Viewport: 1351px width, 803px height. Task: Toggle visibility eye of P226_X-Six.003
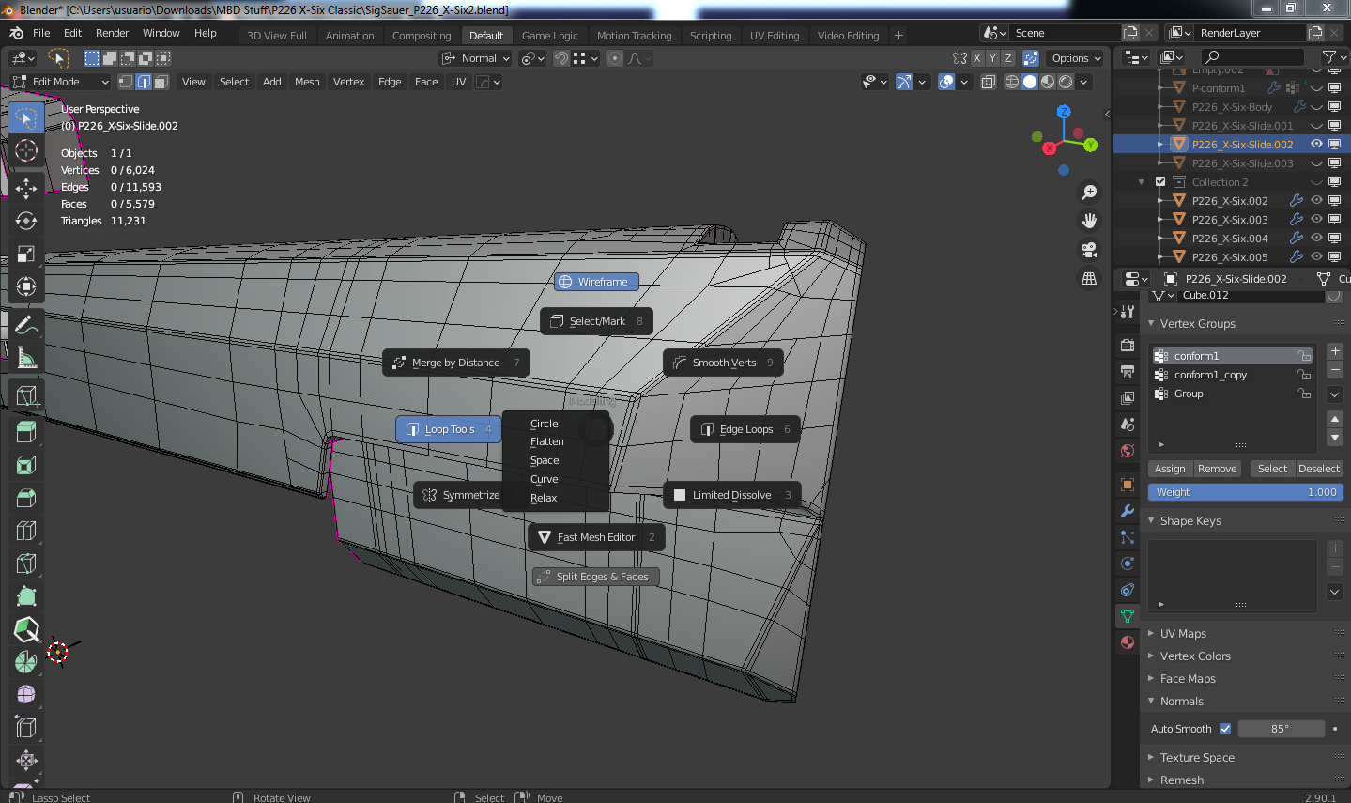pyautogui.click(x=1316, y=219)
